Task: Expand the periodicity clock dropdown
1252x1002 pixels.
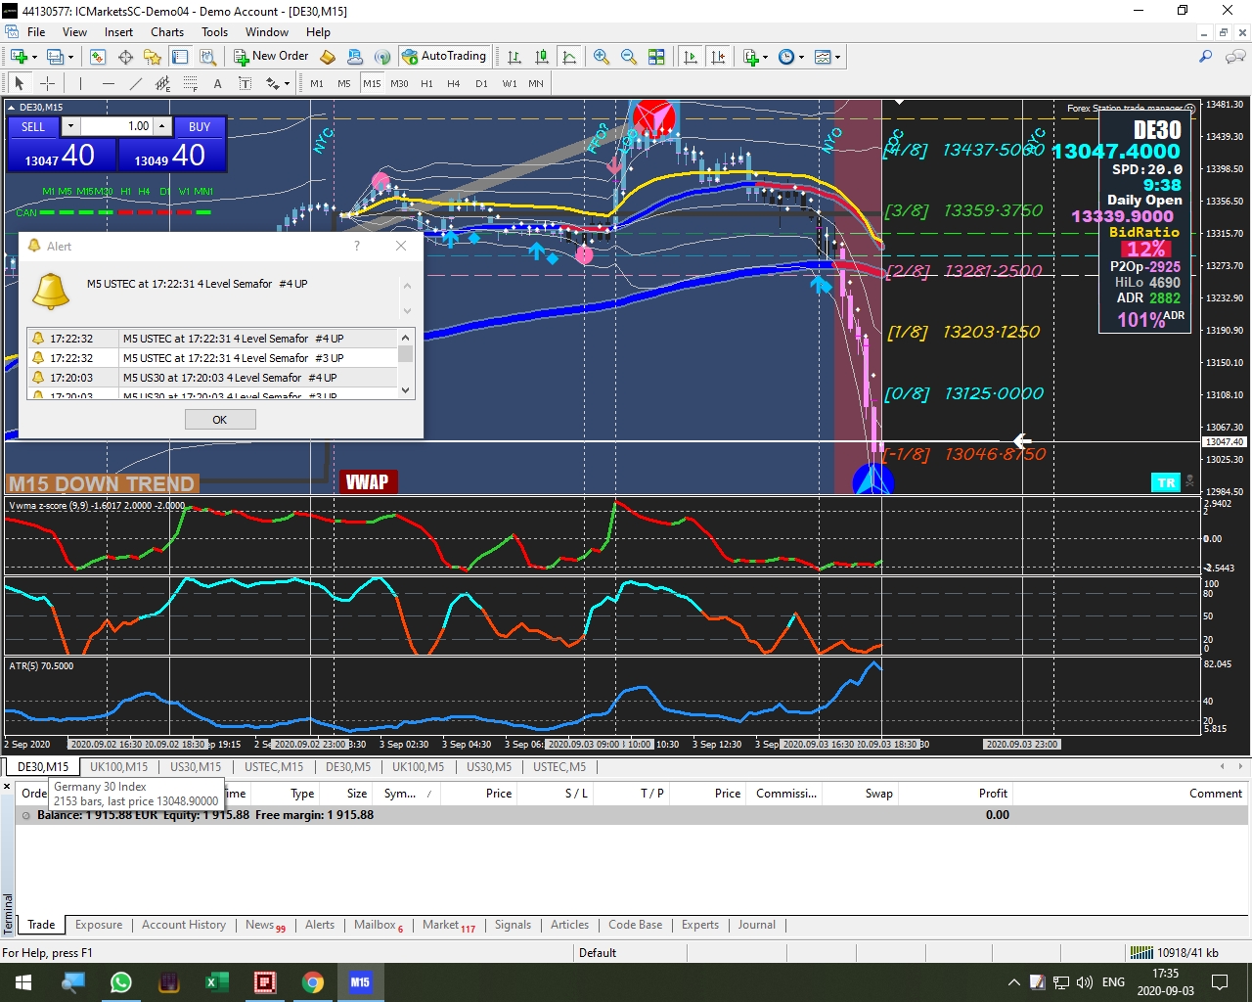Action: pos(802,57)
